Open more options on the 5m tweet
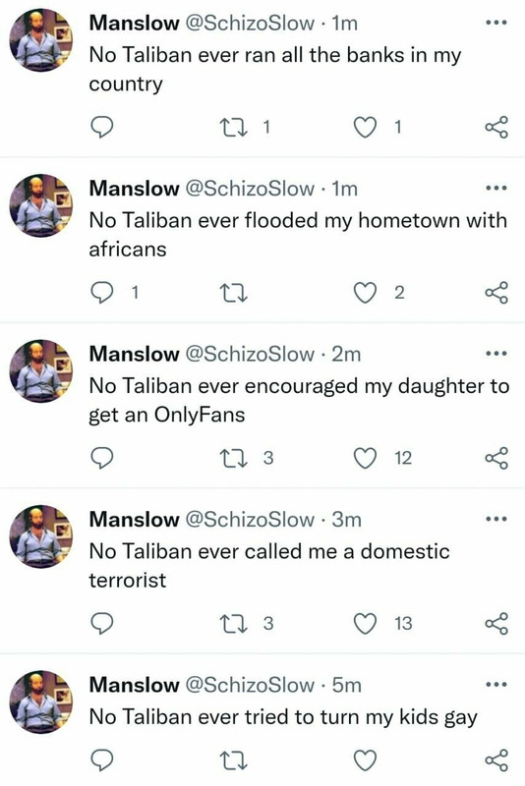The width and height of the screenshot is (525, 786). pyautogui.click(x=496, y=684)
